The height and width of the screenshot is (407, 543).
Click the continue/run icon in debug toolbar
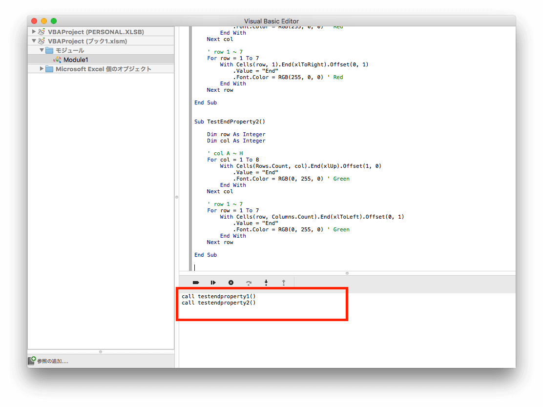(213, 283)
